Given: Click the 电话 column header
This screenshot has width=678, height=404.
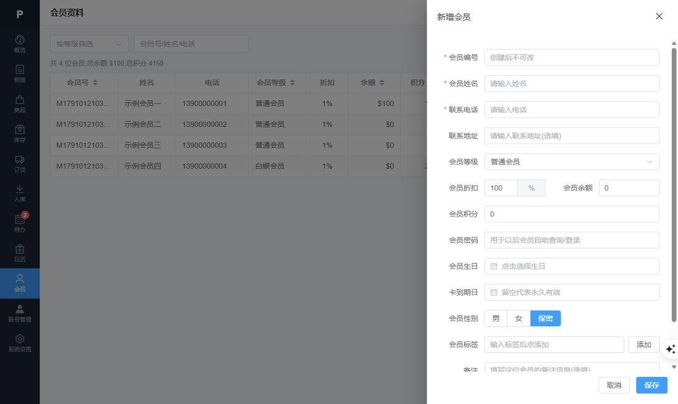Looking at the screenshot, I should (x=212, y=83).
